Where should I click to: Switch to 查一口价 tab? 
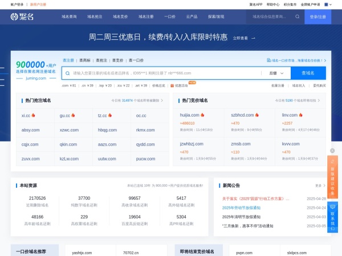click(x=136, y=60)
